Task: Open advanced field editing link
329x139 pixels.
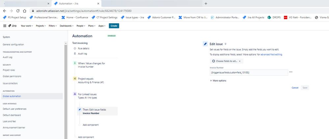Action: point(271,54)
